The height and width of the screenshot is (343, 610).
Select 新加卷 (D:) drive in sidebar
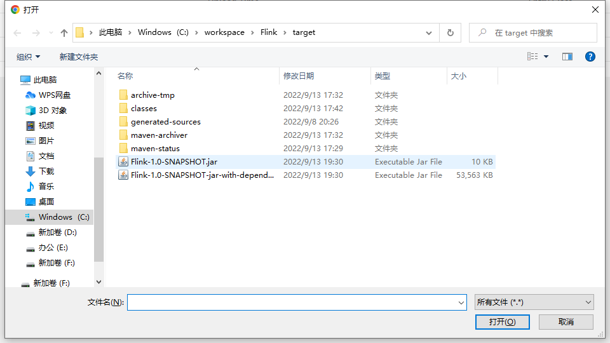(x=58, y=232)
